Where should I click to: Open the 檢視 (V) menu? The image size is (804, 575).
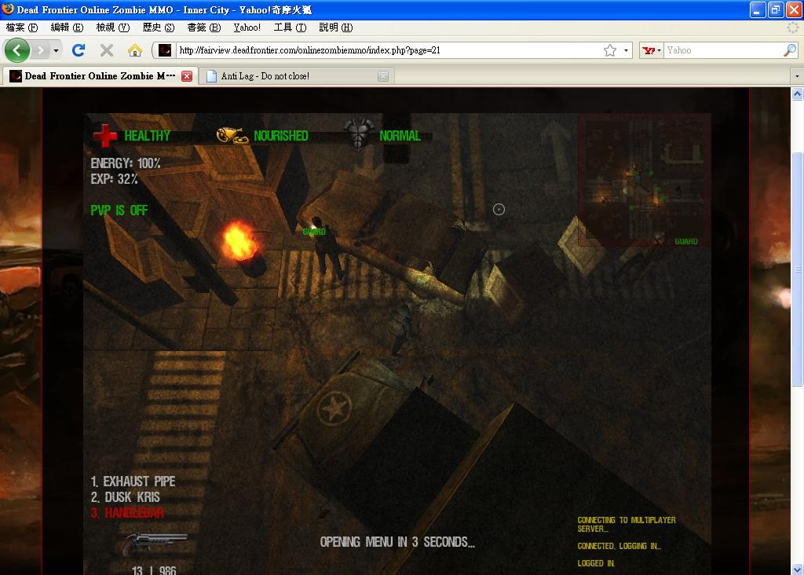pyautogui.click(x=113, y=27)
